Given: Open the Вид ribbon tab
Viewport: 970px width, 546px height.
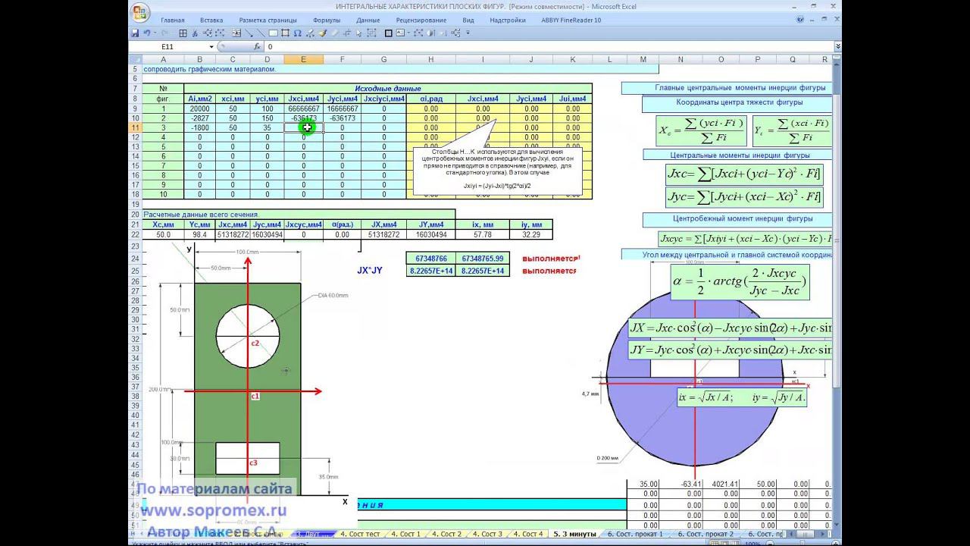Looking at the screenshot, I should [x=468, y=20].
